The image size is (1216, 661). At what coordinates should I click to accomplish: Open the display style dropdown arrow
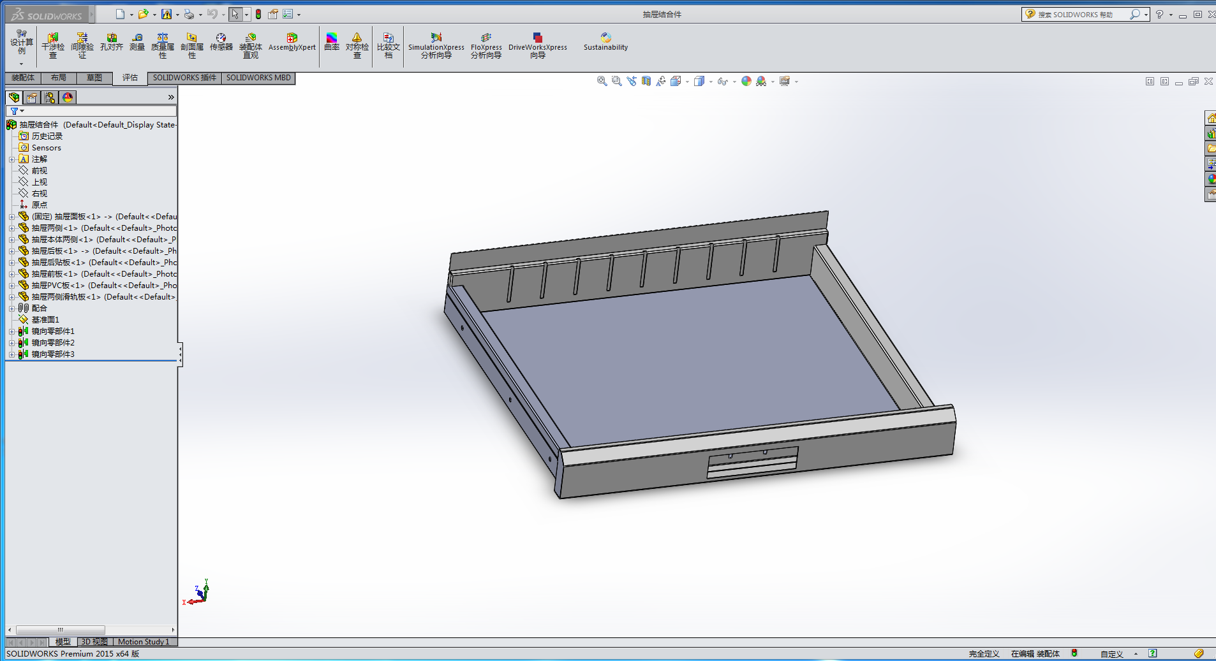[x=711, y=82]
